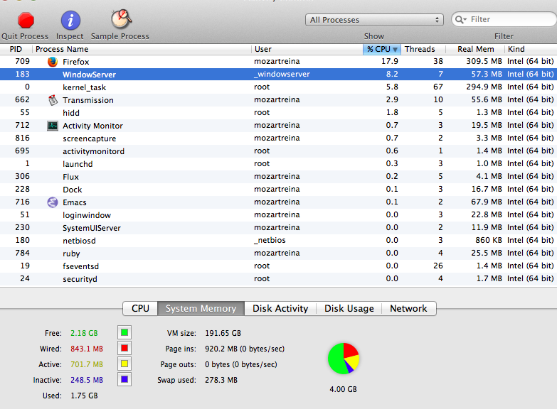This screenshot has height=409, width=557.
Task: Switch to the CPU tab
Action: pos(140,308)
